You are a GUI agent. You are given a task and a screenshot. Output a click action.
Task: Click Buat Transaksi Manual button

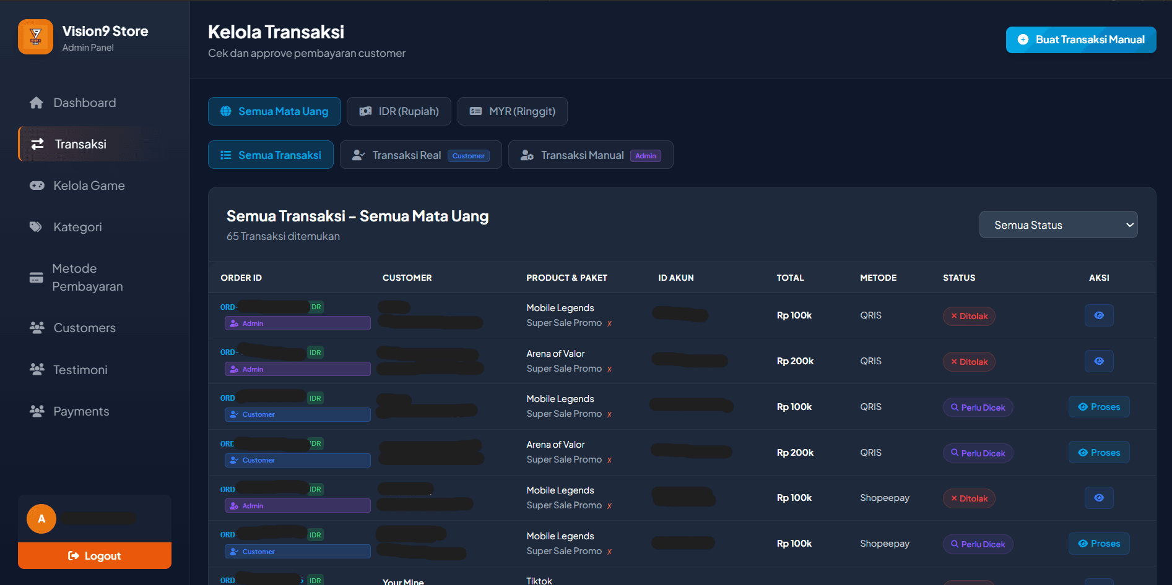coord(1081,40)
